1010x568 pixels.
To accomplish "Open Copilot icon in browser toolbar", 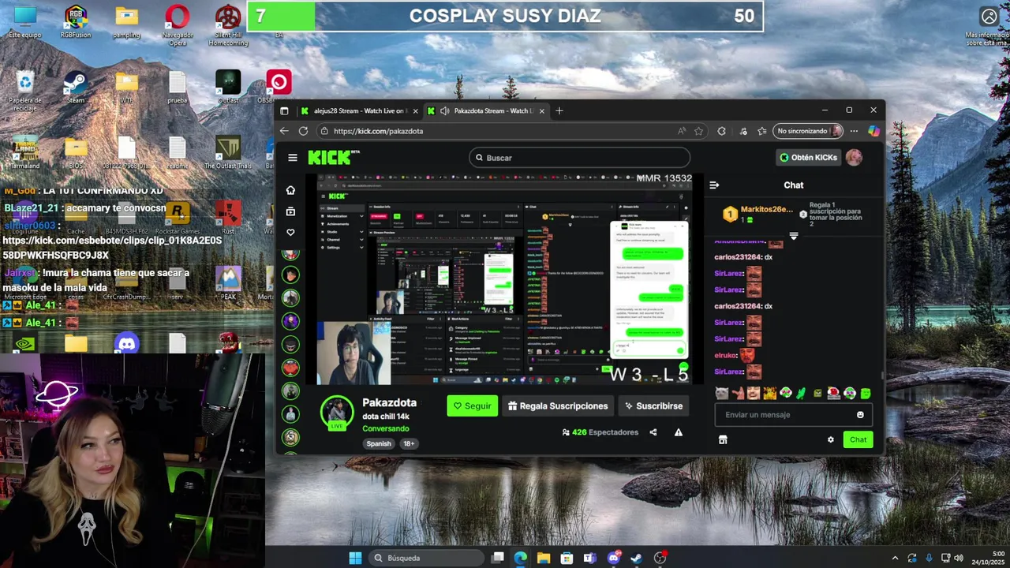I will (873, 131).
